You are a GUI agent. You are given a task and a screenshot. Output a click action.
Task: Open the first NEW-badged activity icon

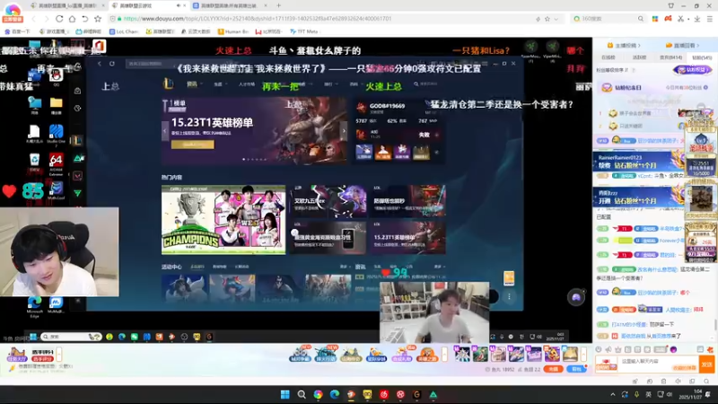click(x=301, y=354)
